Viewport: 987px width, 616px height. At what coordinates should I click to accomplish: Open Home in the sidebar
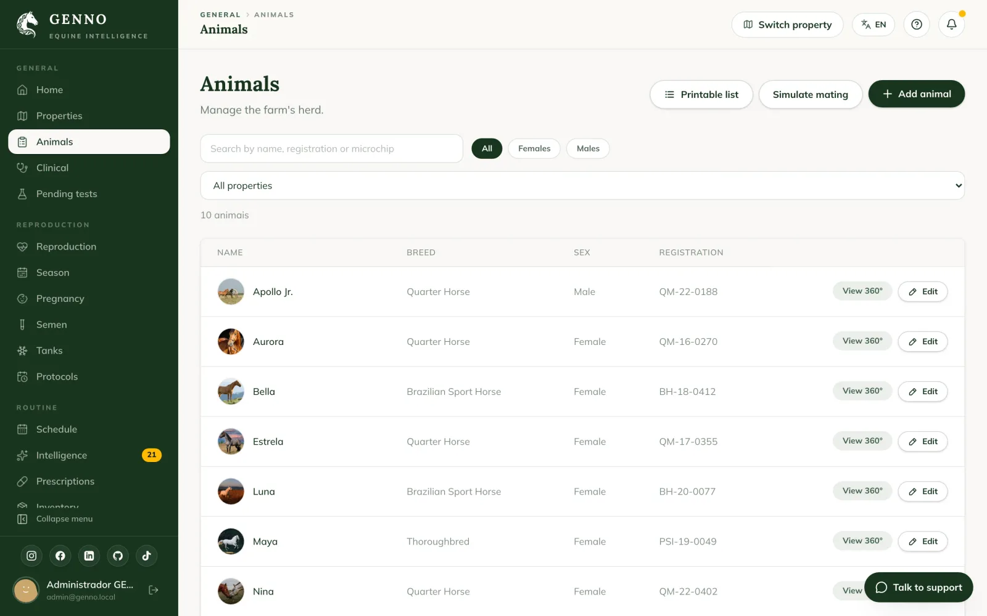(89, 90)
